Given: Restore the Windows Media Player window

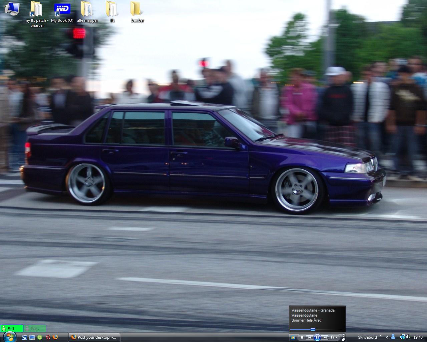Looking at the screenshot, I should tap(344, 340).
